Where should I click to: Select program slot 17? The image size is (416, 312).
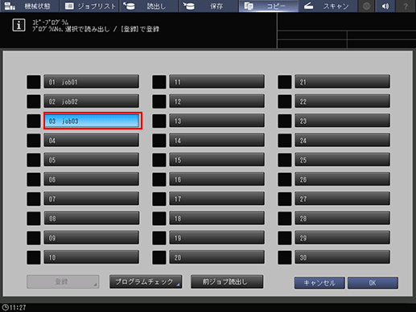217,199
